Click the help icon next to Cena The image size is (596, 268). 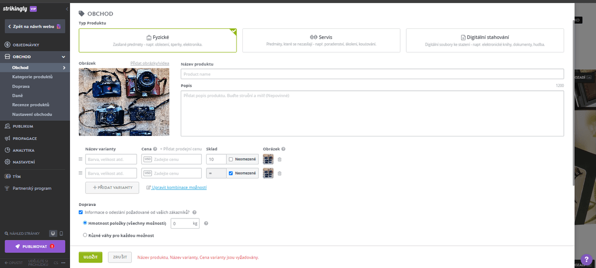click(x=155, y=149)
